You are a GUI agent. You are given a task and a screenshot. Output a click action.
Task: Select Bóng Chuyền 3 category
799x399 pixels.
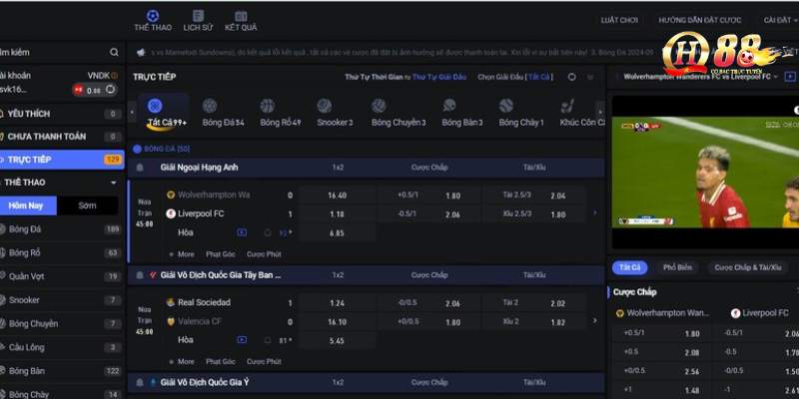(398, 113)
